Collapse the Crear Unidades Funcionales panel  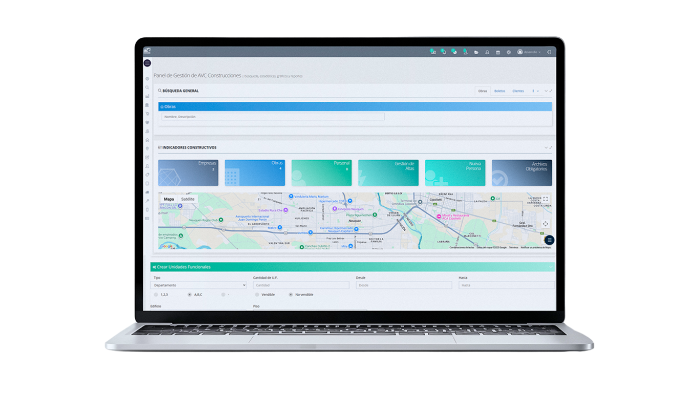point(551,267)
